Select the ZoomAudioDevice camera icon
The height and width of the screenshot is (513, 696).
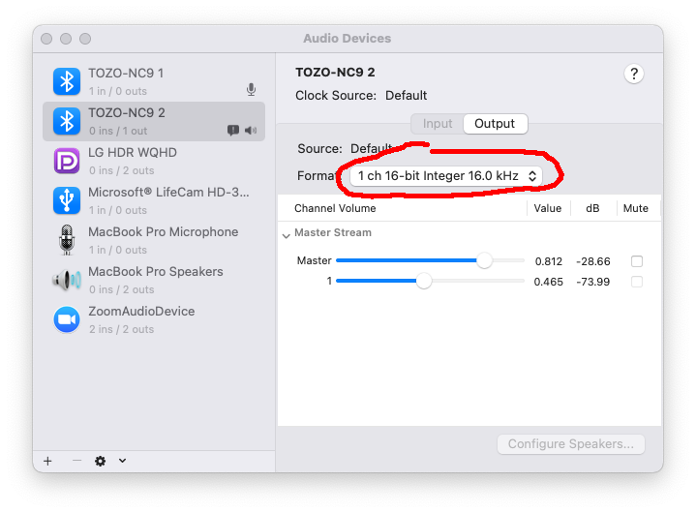point(66,319)
